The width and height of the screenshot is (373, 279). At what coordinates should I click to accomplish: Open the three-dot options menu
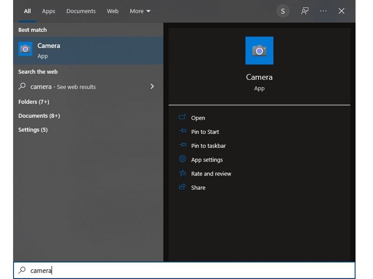click(x=323, y=11)
